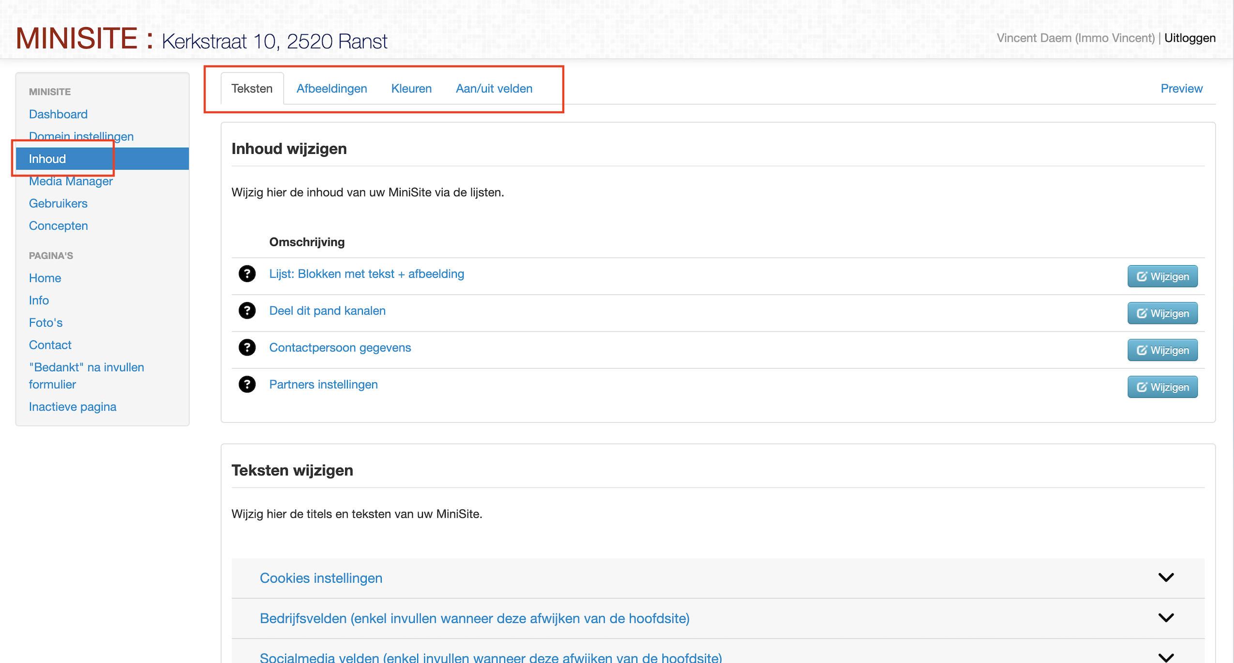Open "Bedankt" na invullen formulier page
Viewport: 1234px width, 663px height.
[86, 376]
